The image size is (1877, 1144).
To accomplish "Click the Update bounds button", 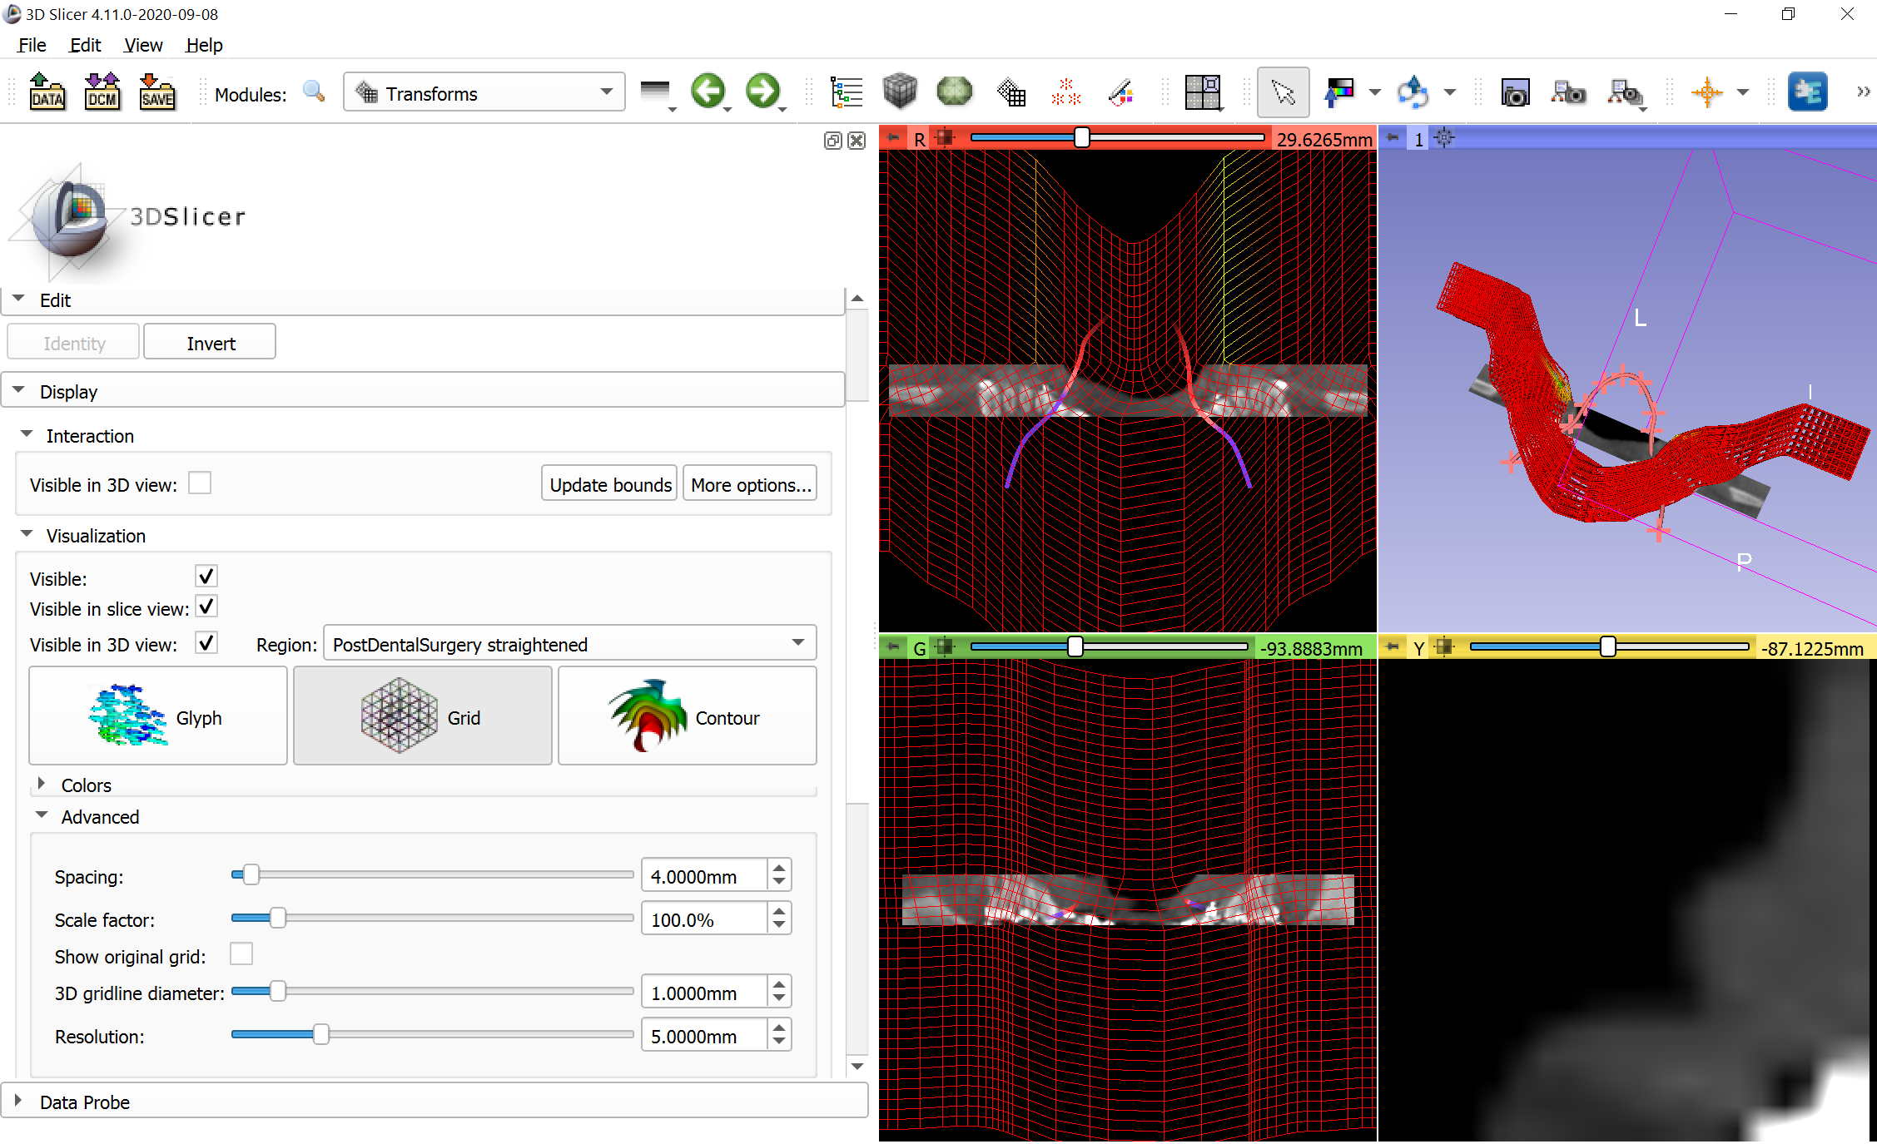I will 609,484.
